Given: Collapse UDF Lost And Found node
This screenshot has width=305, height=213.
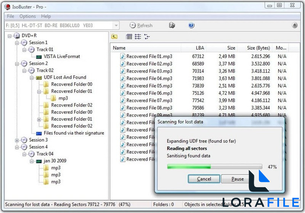Looking at the screenshot, I should coord(32,78).
